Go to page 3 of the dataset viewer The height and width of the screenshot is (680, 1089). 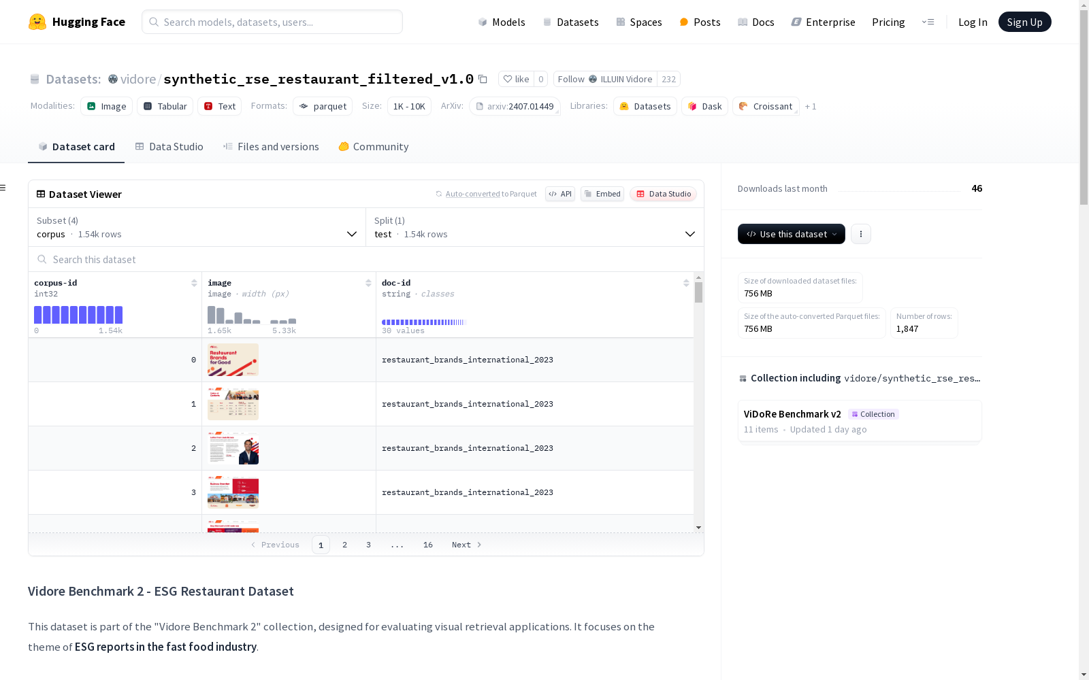click(369, 545)
